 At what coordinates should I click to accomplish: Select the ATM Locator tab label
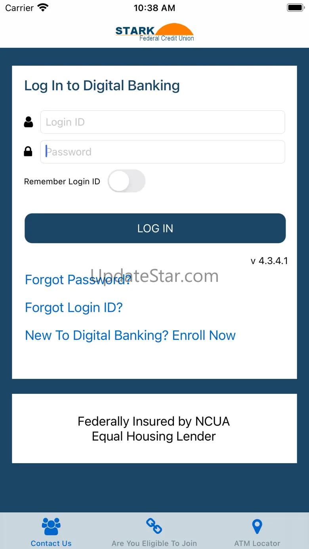pyautogui.click(x=257, y=543)
